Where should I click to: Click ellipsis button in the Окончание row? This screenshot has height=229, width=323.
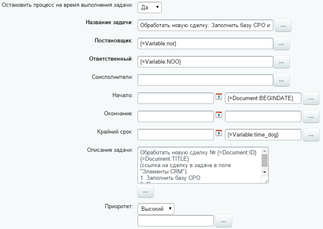tap(311, 117)
